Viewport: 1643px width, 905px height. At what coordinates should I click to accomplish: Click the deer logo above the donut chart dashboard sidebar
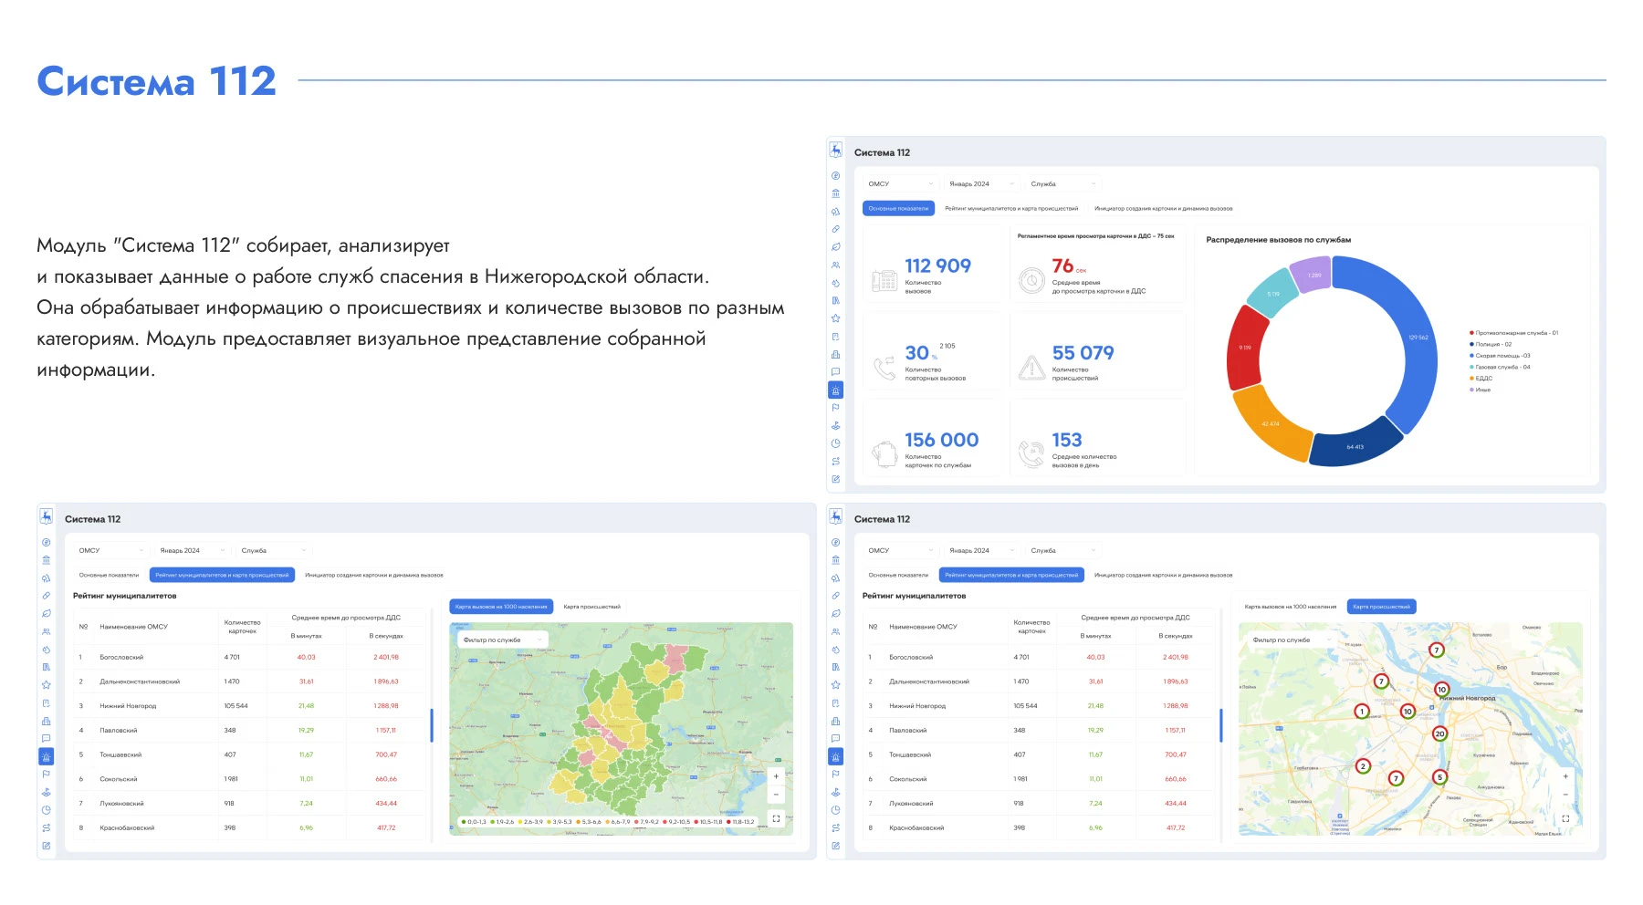835,151
